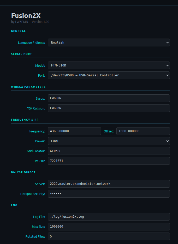Click the Grid Locator input box
The height and width of the screenshot is (244, 178).
[109, 151]
